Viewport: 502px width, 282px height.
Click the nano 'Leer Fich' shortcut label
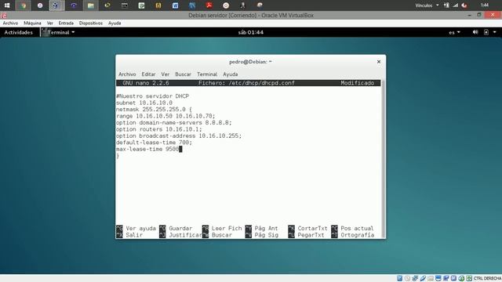pyautogui.click(x=227, y=228)
